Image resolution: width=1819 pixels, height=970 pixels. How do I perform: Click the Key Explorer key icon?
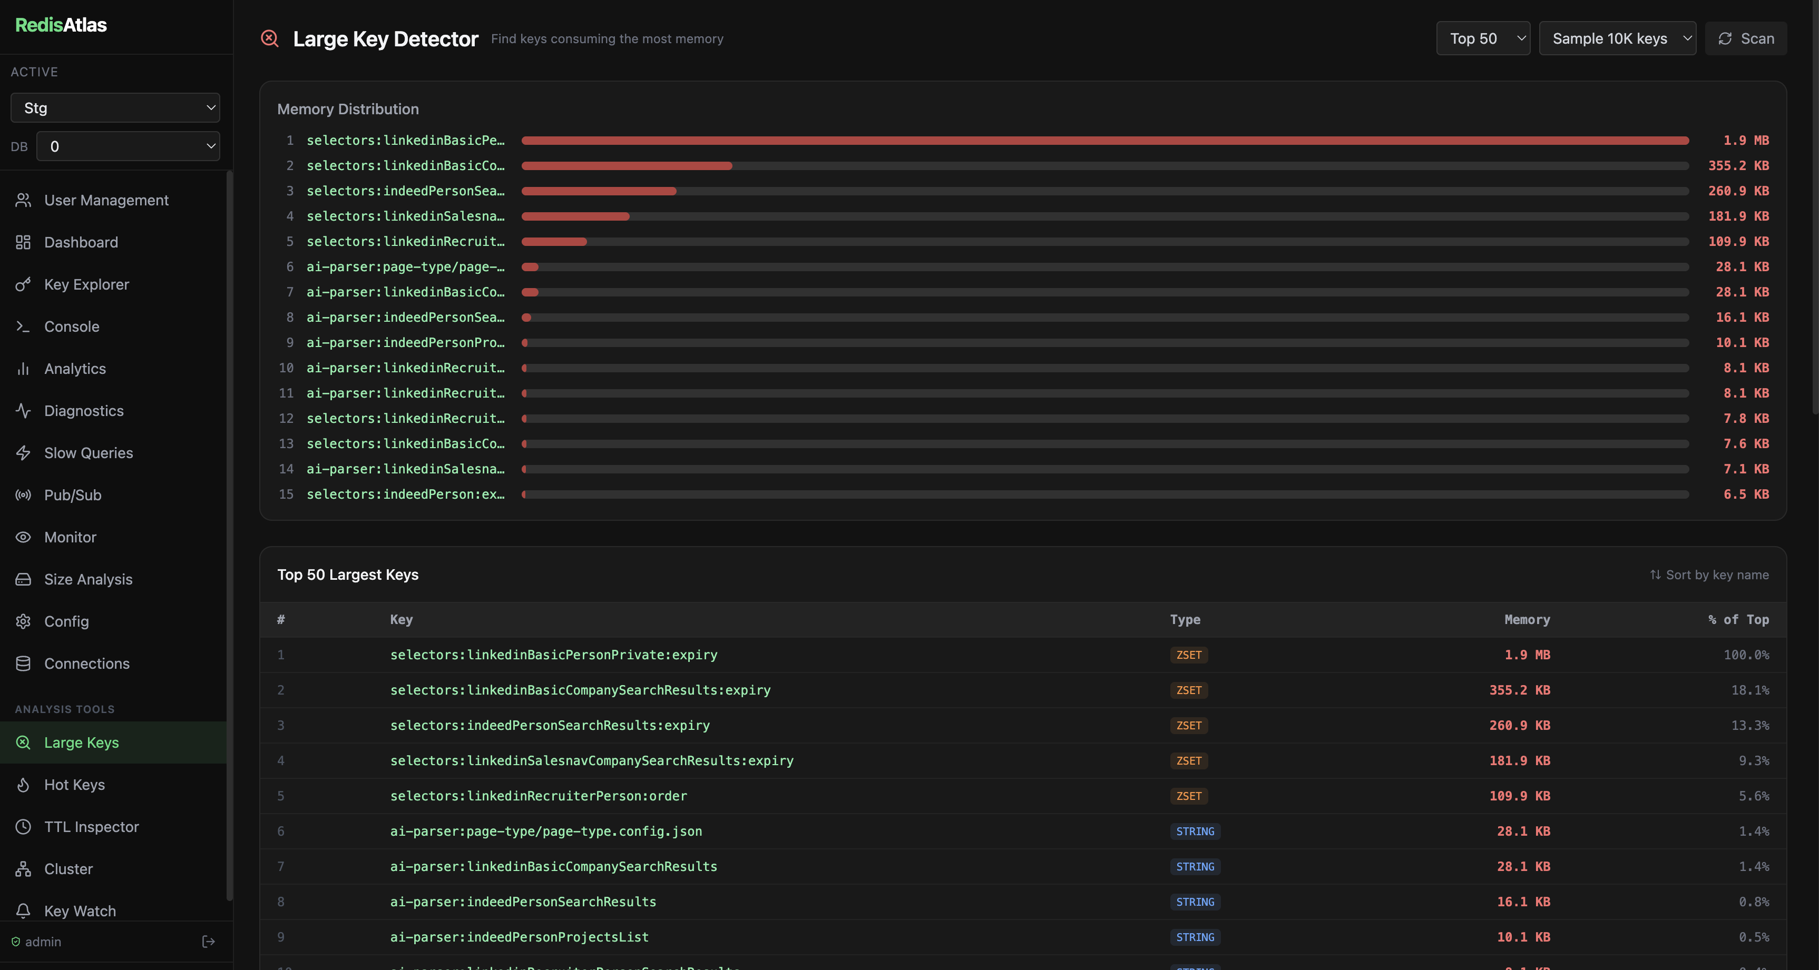(23, 284)
